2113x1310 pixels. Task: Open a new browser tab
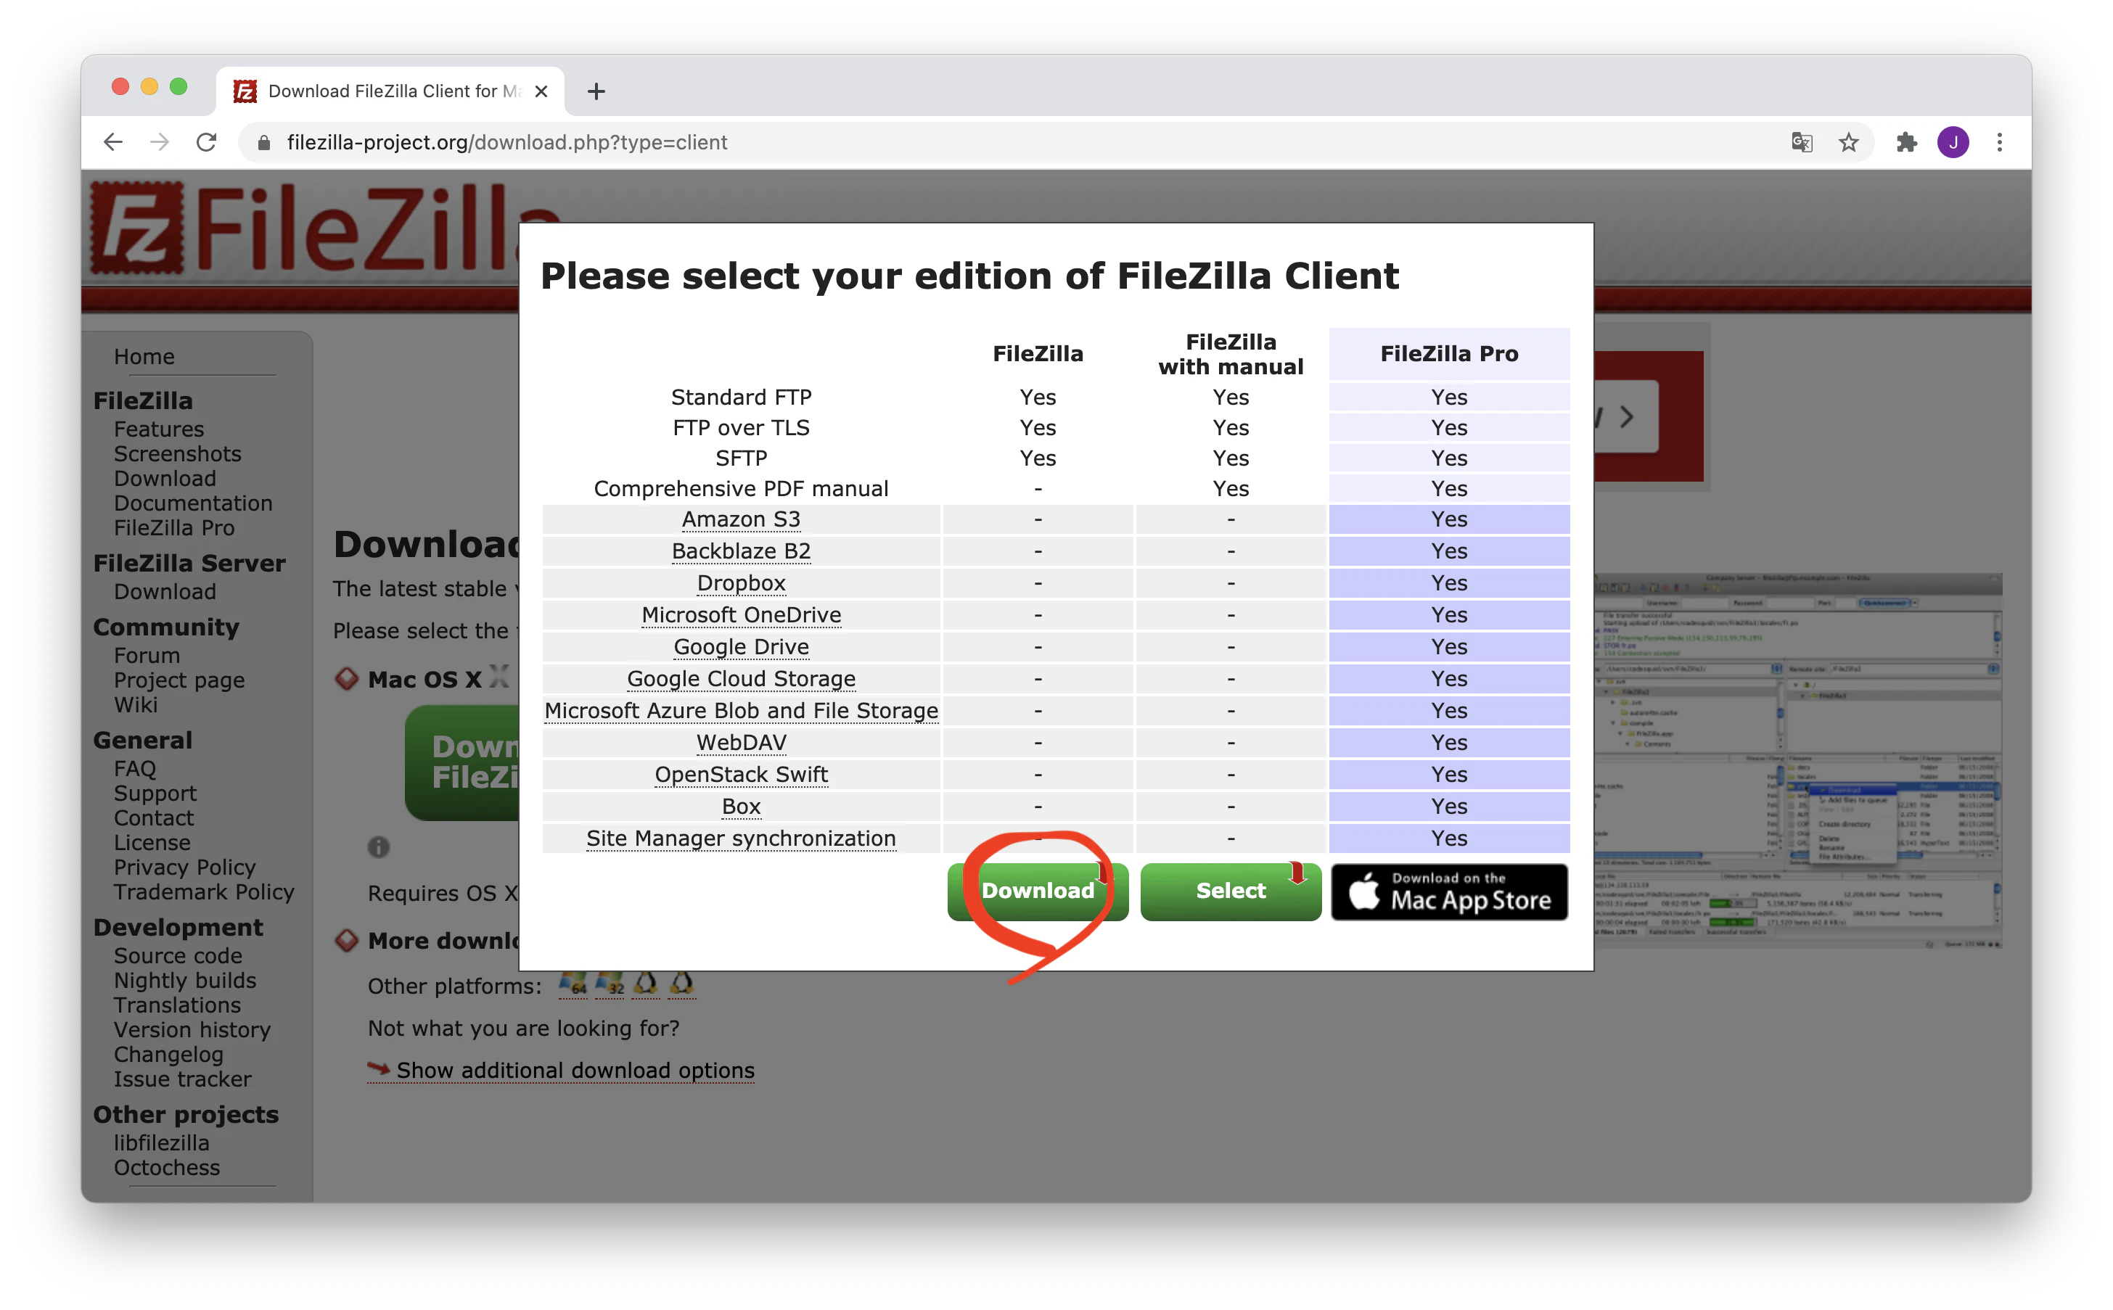(x=596, y=91)
